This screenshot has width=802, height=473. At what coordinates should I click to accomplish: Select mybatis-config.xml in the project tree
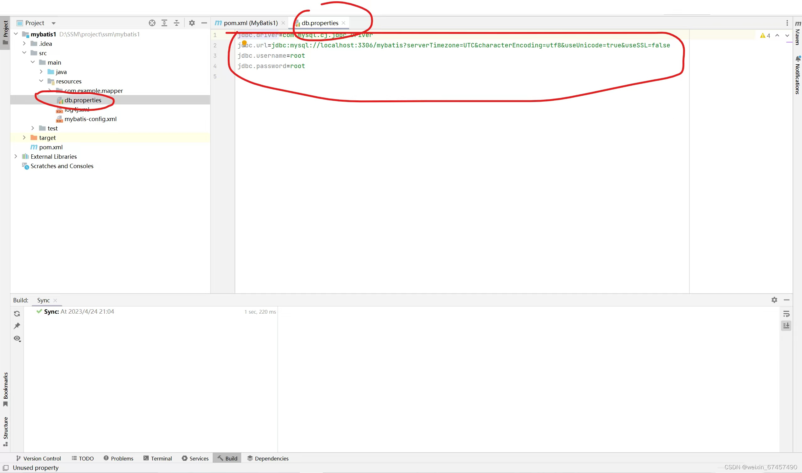click(91, 119)
